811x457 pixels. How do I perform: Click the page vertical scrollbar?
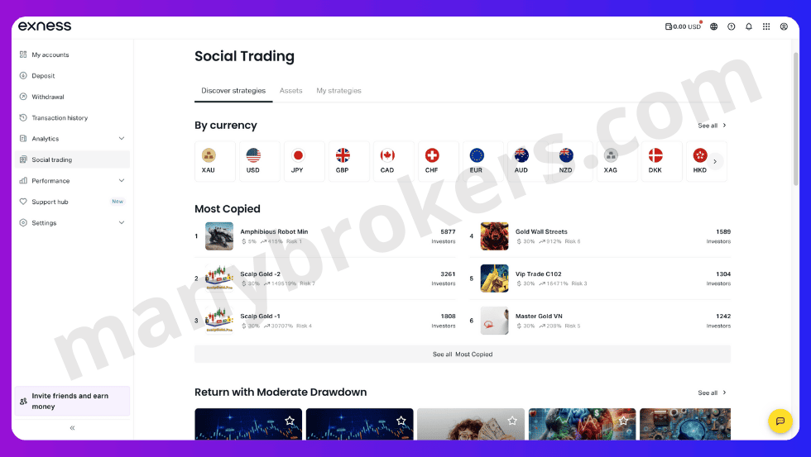(x=795, y=119)
